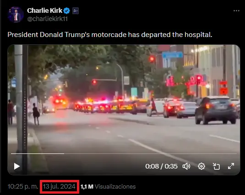Screen dimensions: 245x195
Task: Click the played portion of the video progress bar
Action: click(38, 153)
